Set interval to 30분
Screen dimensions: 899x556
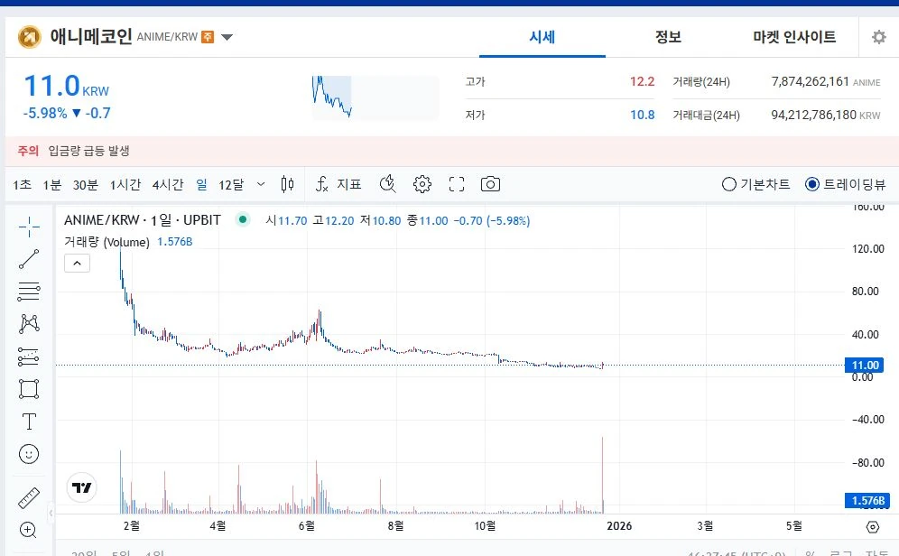click(86, 184)
